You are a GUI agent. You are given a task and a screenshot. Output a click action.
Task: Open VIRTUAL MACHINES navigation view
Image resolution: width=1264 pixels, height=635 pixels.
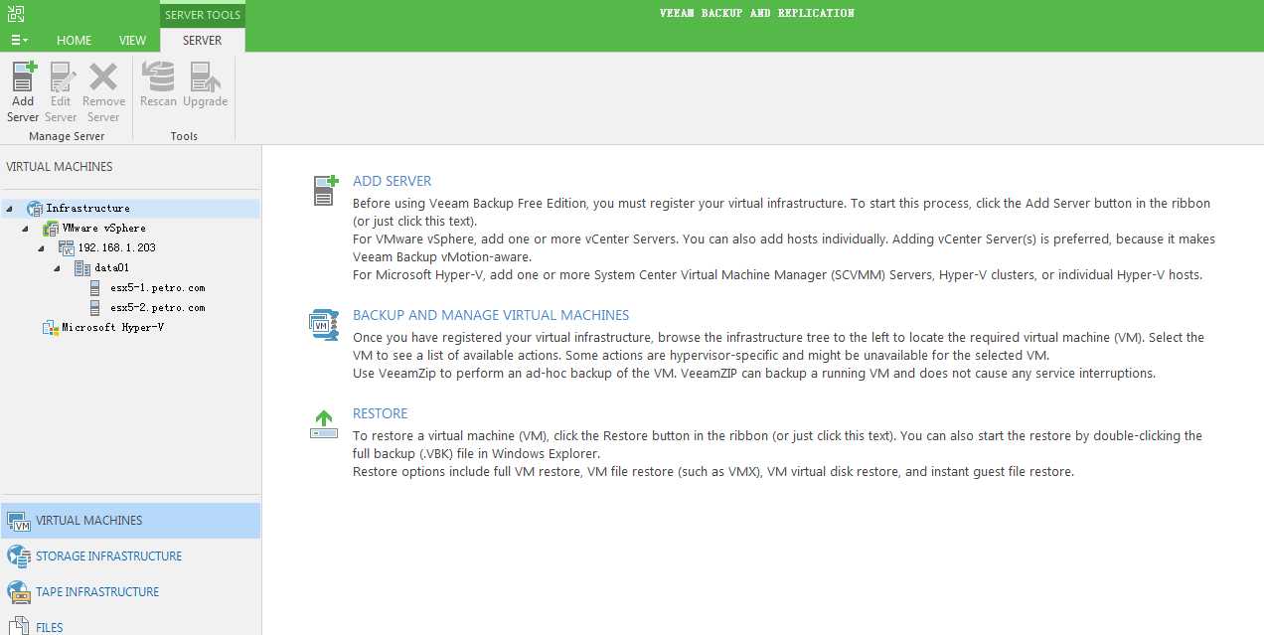pyautogui.click(x=130, y=521)
